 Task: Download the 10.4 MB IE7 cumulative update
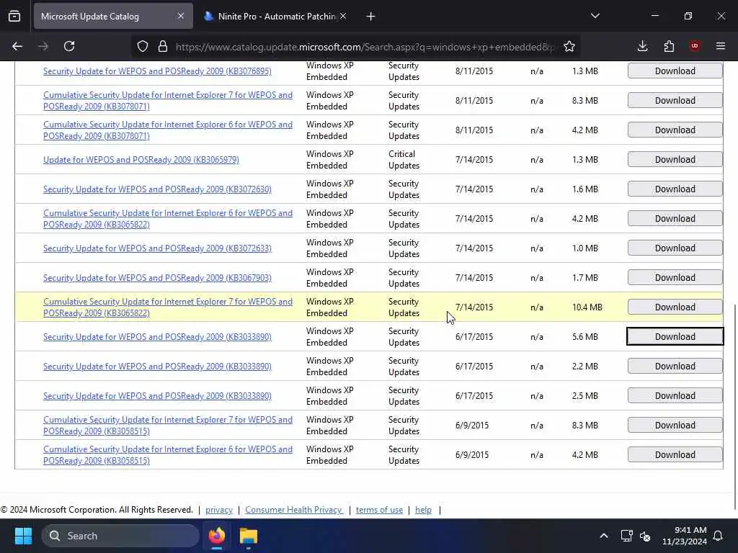(675, 307)
